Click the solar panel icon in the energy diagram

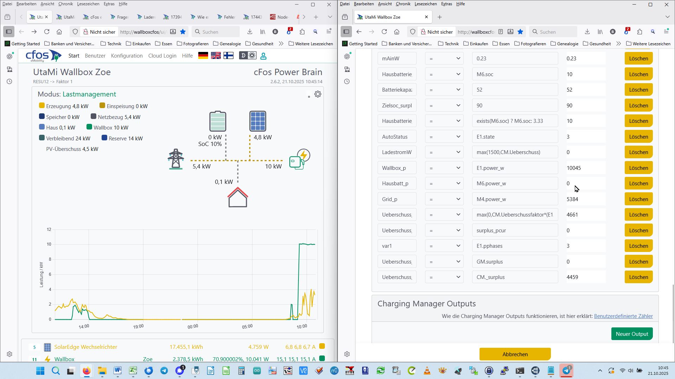(258, 121)
